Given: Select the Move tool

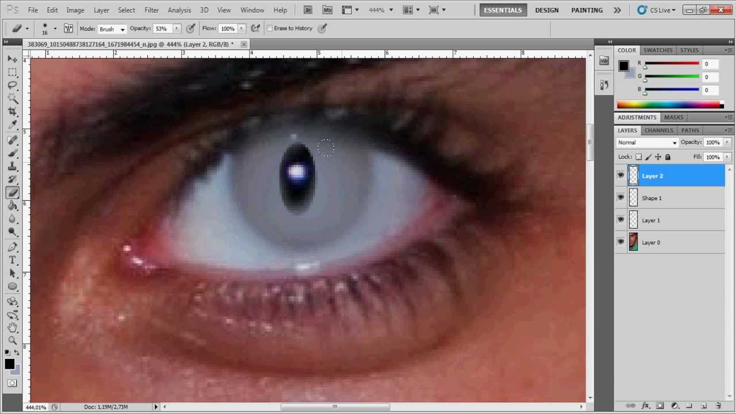Looking at the screenshot, I should (13, 59).
